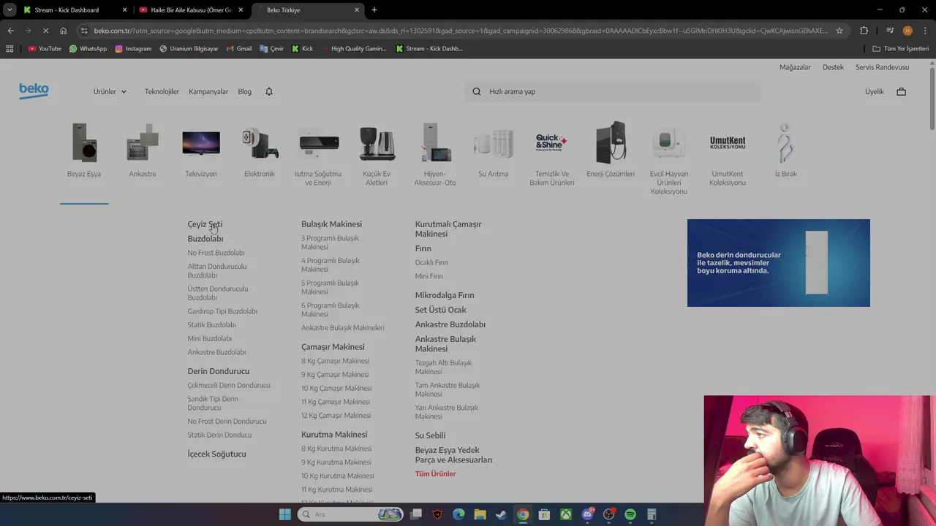Click the browser address bar
Viewport: 936px width, 526px height.
tap(461, 31)
